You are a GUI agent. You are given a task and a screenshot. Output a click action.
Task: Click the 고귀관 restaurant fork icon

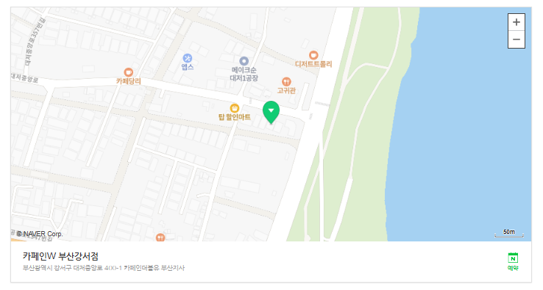[x=286, y=82]
